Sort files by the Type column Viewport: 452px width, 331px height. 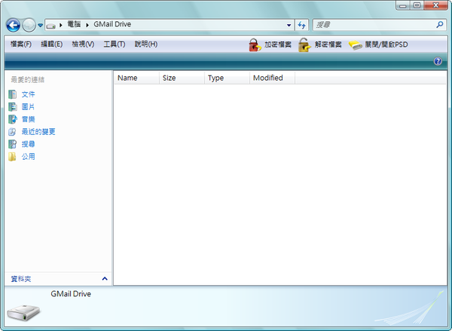pos(228,78)
